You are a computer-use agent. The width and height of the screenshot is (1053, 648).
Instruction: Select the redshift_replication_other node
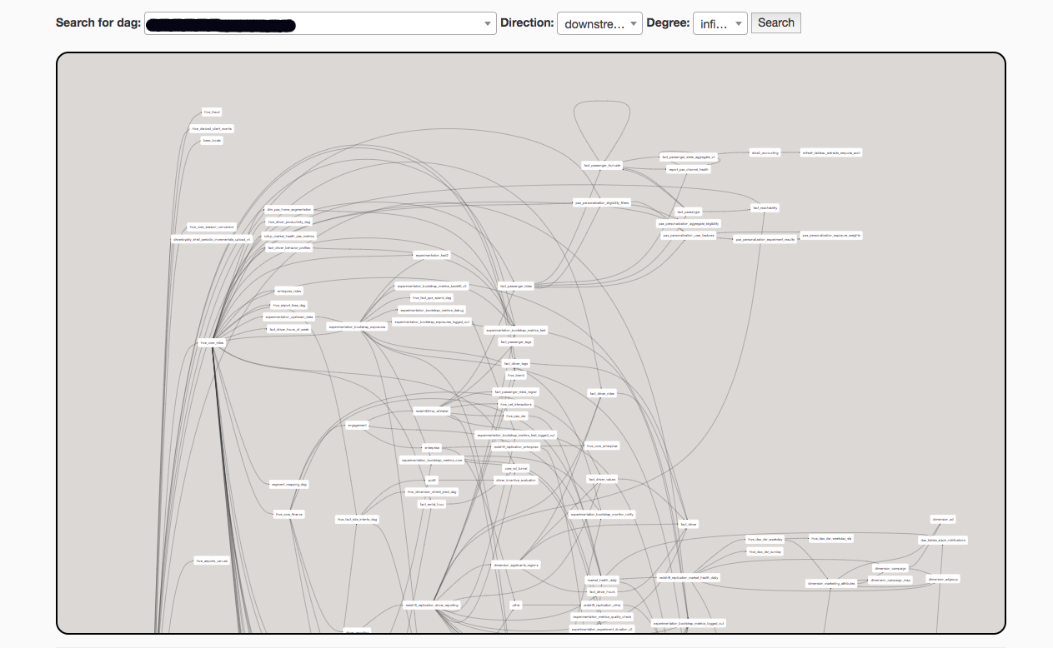pyautogui.click(x=602, y=605)
